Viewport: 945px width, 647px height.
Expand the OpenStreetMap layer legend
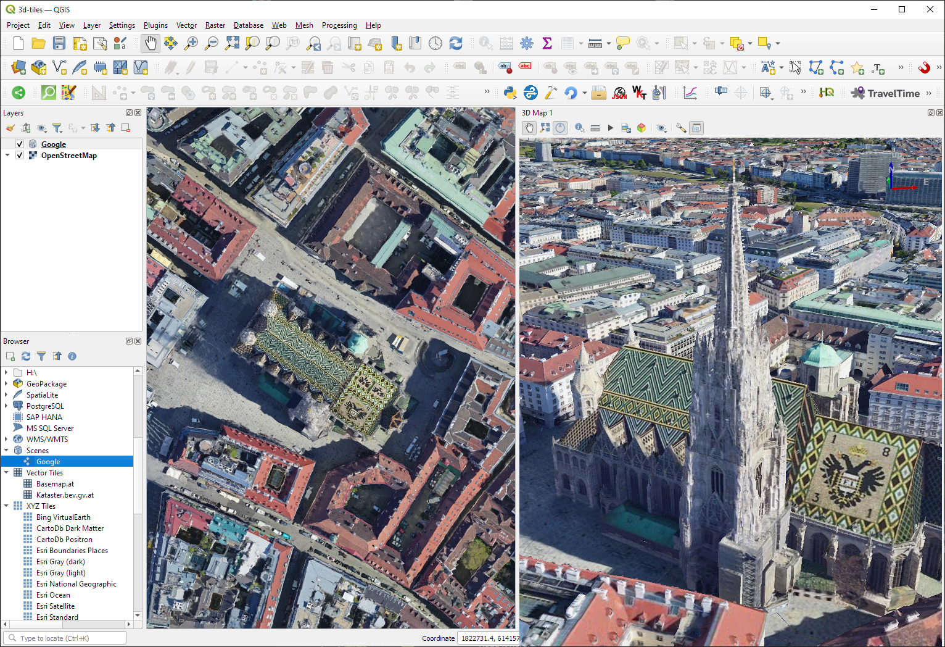point(7,155)
